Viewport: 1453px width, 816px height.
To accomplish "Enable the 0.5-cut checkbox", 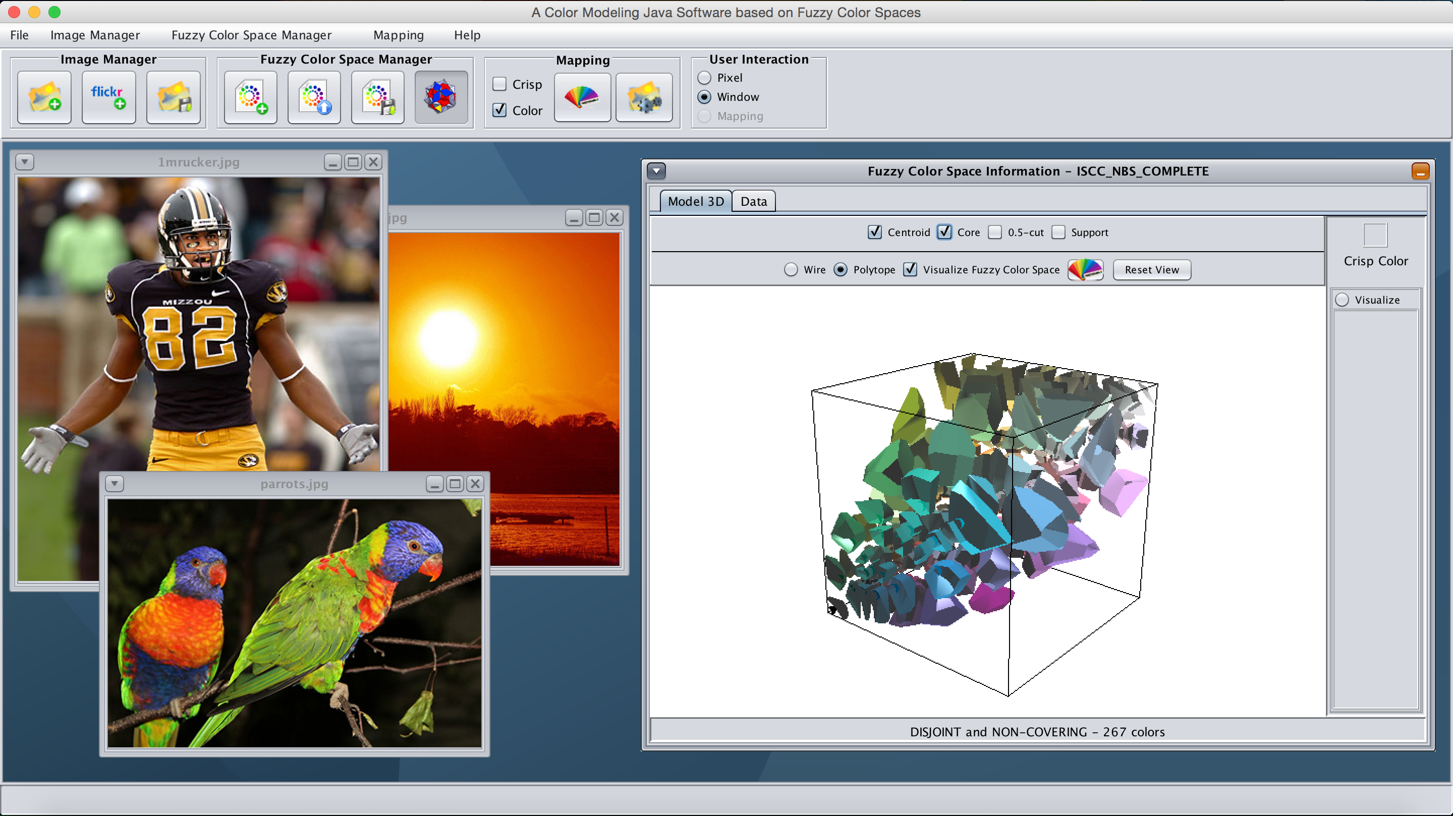I will pyautogui.click(x=995, y=232).
